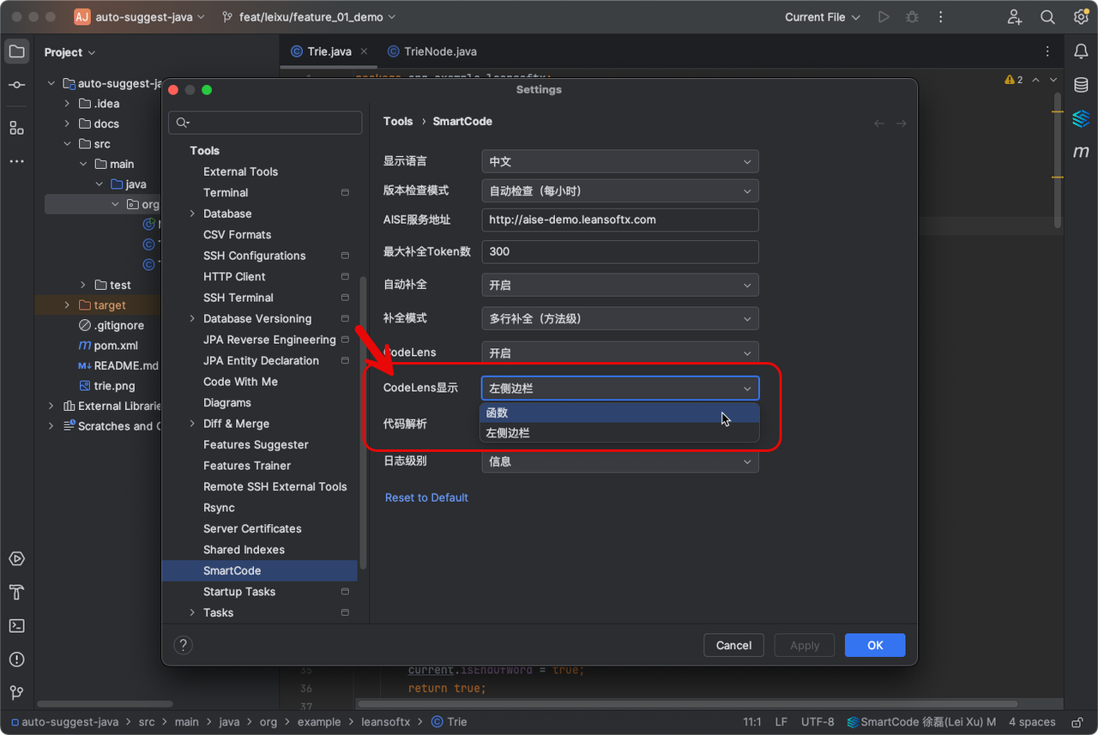
Task: Open IDE settings gear icon
Action: (1081, 17)
